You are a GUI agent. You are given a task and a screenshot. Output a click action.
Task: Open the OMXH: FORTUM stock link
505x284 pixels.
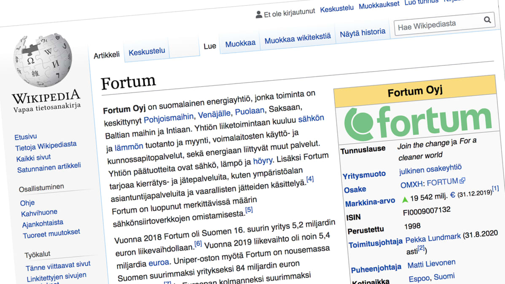pos(429,183)
